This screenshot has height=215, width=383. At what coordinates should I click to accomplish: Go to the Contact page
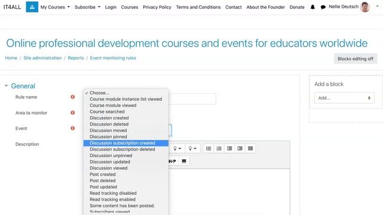point(233,7)
